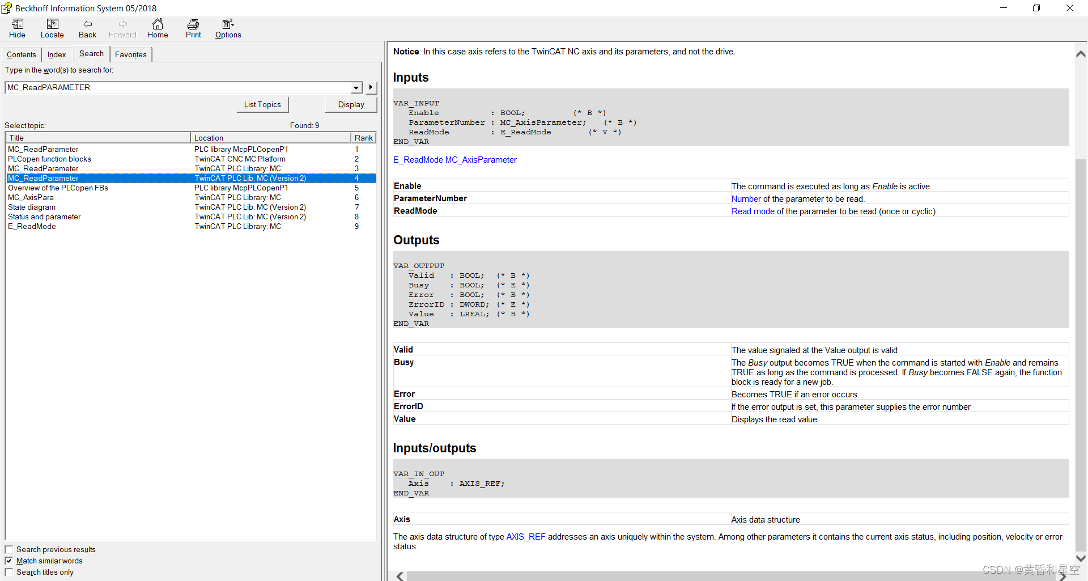The height and width of the screenshot is (581, 1088).
Task: Sort results by Location column header
Action: 270,138
